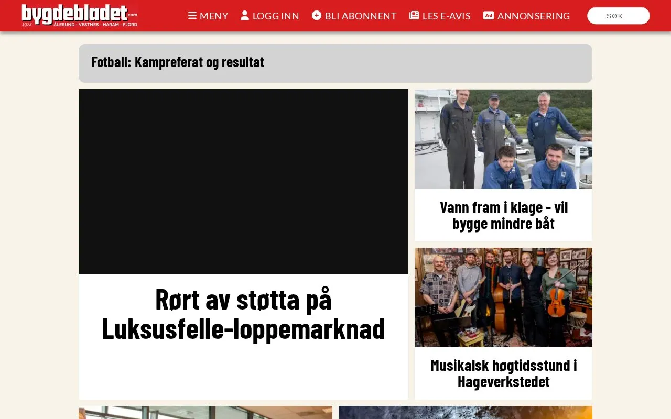Click the bygdebladet logo in header
The height and width of the screenshot is (419, 671).
[x=80, y=16]
